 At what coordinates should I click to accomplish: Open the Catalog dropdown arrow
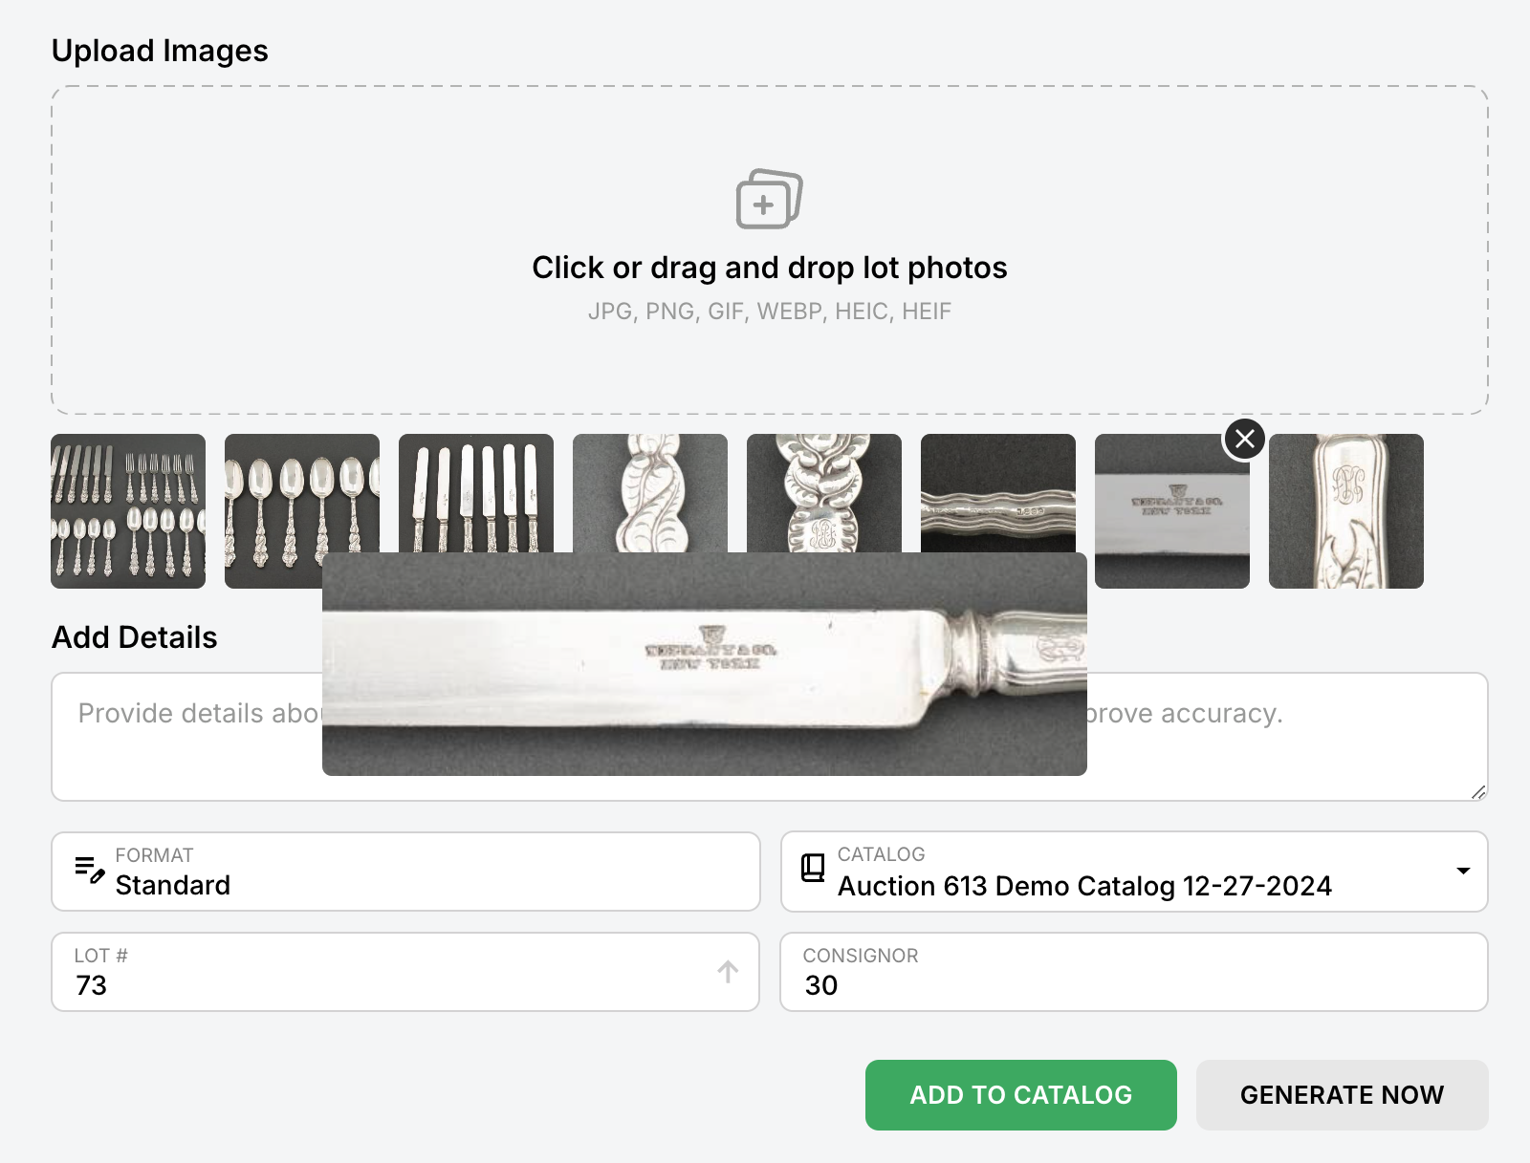1462,871
